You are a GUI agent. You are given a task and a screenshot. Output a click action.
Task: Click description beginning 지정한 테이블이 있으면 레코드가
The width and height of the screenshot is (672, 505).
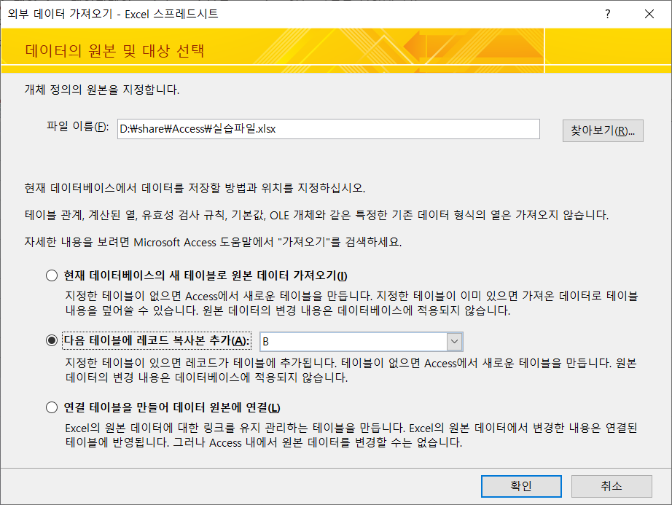point(351,370)
